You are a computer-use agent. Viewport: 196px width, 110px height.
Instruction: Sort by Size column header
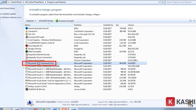coord(121,25)
